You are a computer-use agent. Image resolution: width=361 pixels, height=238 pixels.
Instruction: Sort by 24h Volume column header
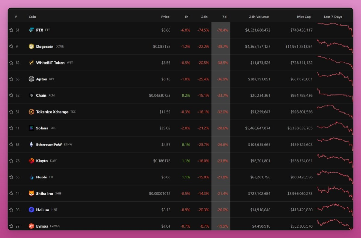[x=258, y=17]
